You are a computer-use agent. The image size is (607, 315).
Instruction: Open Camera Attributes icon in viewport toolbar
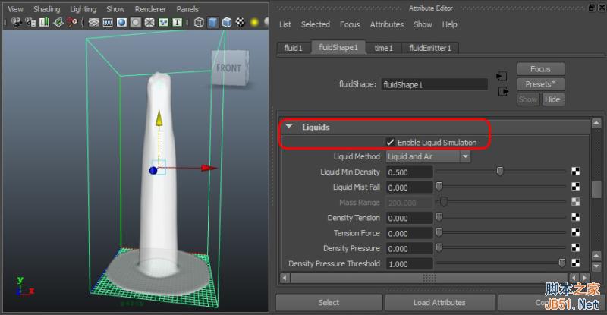coord(30,23)
